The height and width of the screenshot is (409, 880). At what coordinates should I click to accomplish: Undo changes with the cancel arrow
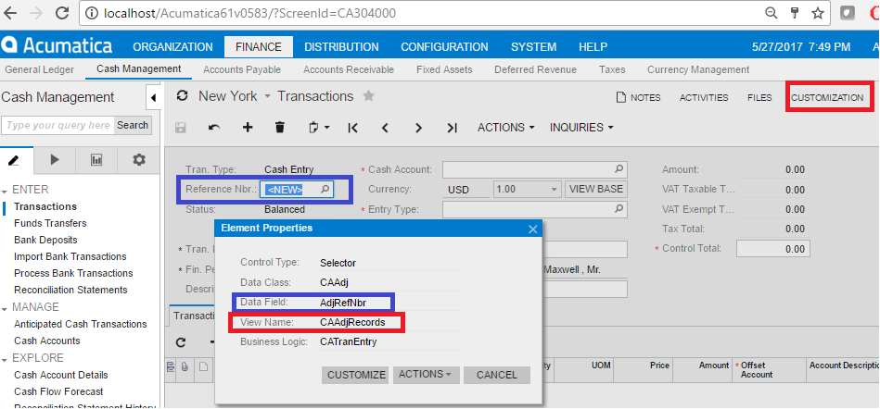point(214,128)
